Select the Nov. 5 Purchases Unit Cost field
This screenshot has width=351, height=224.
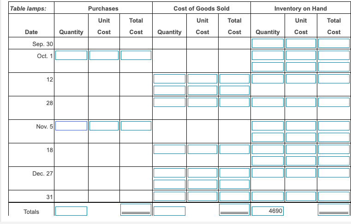[104, 126]
